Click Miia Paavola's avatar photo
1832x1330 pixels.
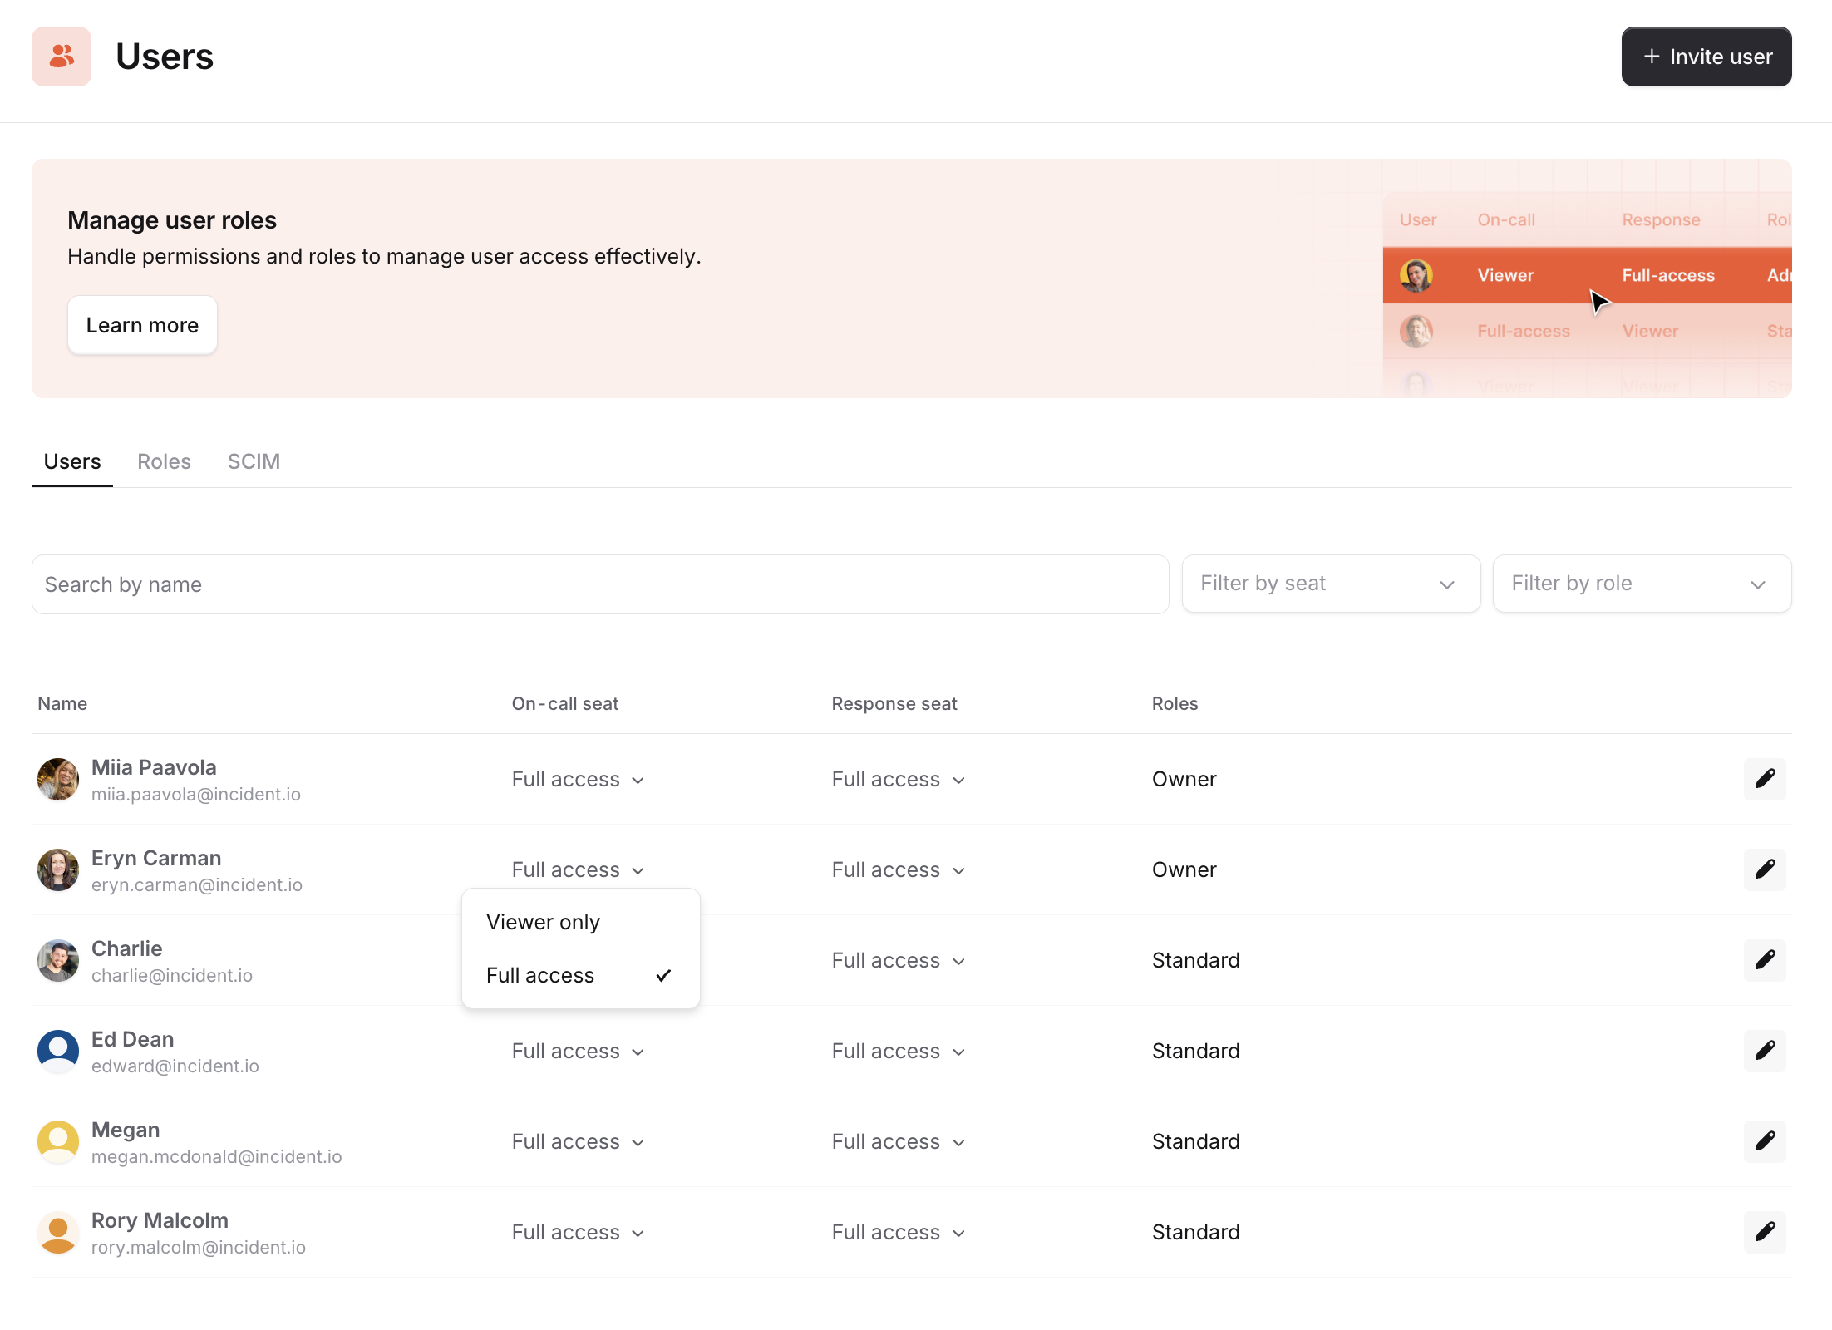(58, 779)
